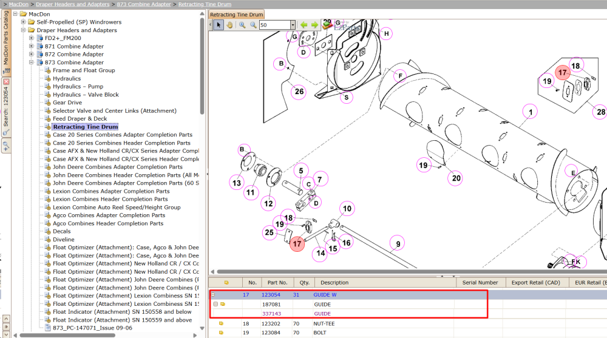
Task: Collapse the 187081 GUIDE sub-row
Action: (x=215, y=304)
